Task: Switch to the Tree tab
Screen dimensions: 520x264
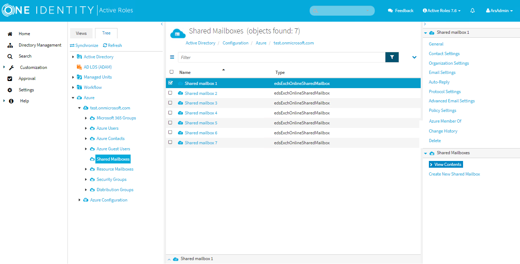Action: pyautogui.click(x=106, y=33)
